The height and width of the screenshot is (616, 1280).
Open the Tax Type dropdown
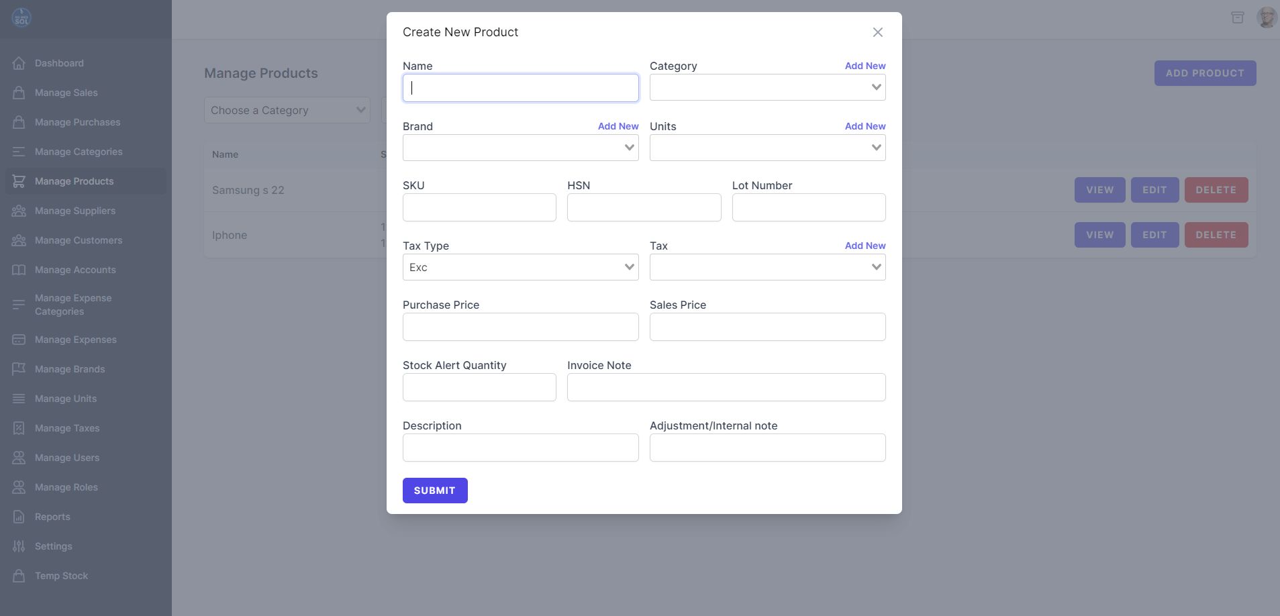520,267
